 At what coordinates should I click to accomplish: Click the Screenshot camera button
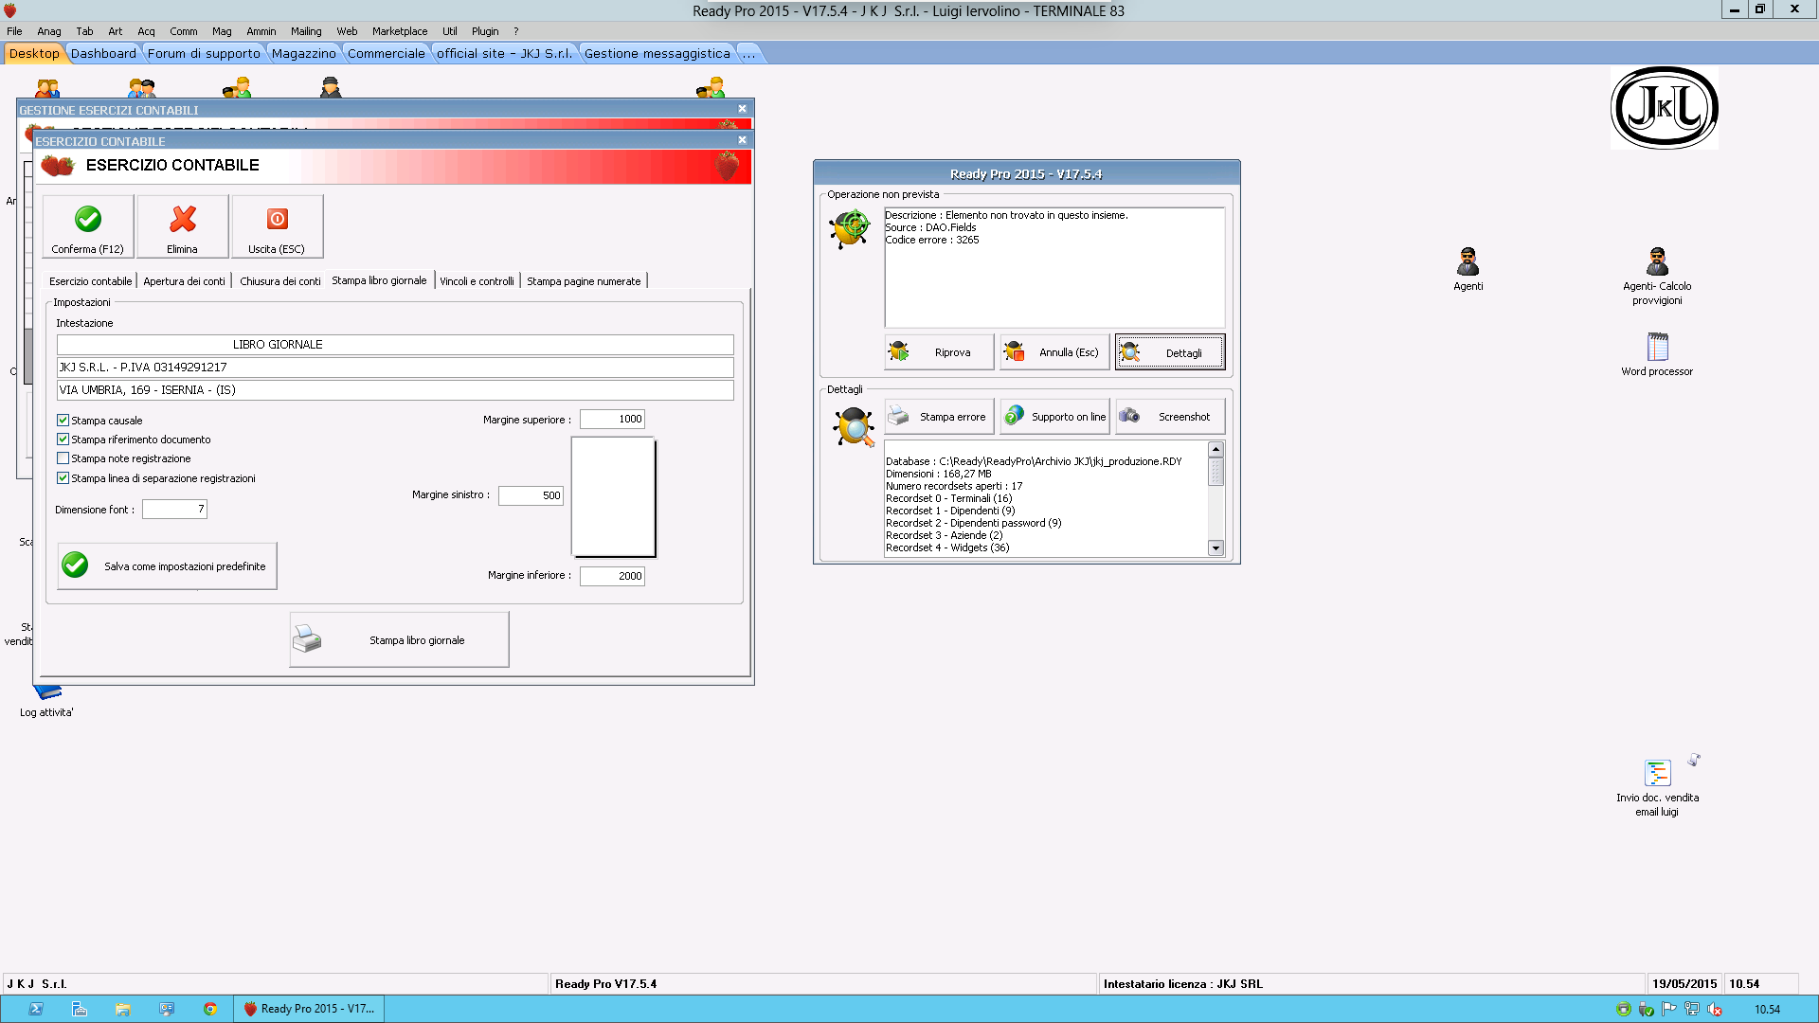[x=1170, y=417]
